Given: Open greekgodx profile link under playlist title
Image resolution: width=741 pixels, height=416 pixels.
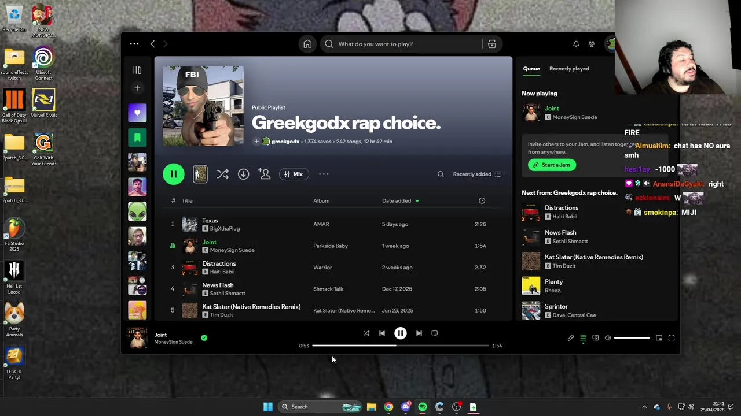Looking at the screenshot, I should pos(285,142).
